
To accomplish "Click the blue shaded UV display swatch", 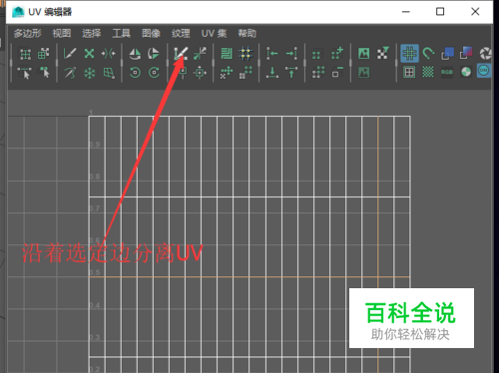I will [447, 53].
